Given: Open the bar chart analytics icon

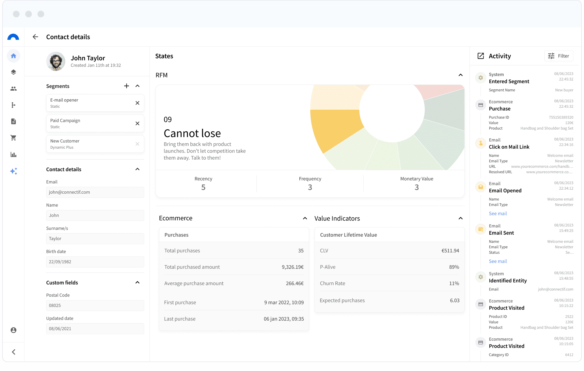Looking at the screenshot, I should [13, 155].
